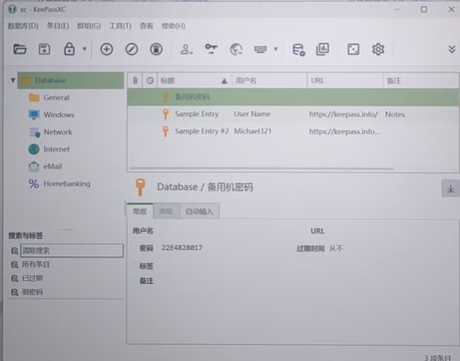Copy password with key icon
This screenshot has width=460, height=361.
(x=211, y=49)
